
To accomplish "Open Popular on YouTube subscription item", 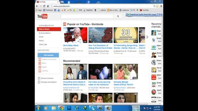I will 47,59.
